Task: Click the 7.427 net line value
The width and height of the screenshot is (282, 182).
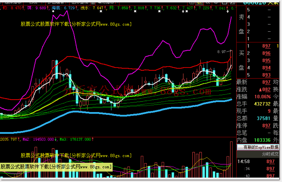Action: [189, 8]
